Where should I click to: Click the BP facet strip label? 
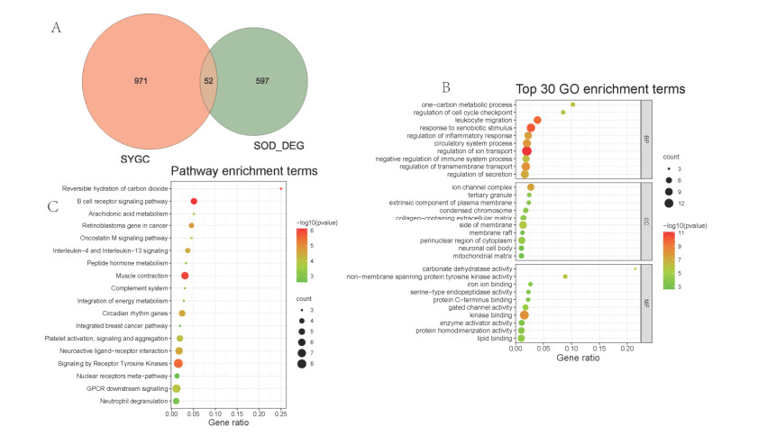point(645,140)
